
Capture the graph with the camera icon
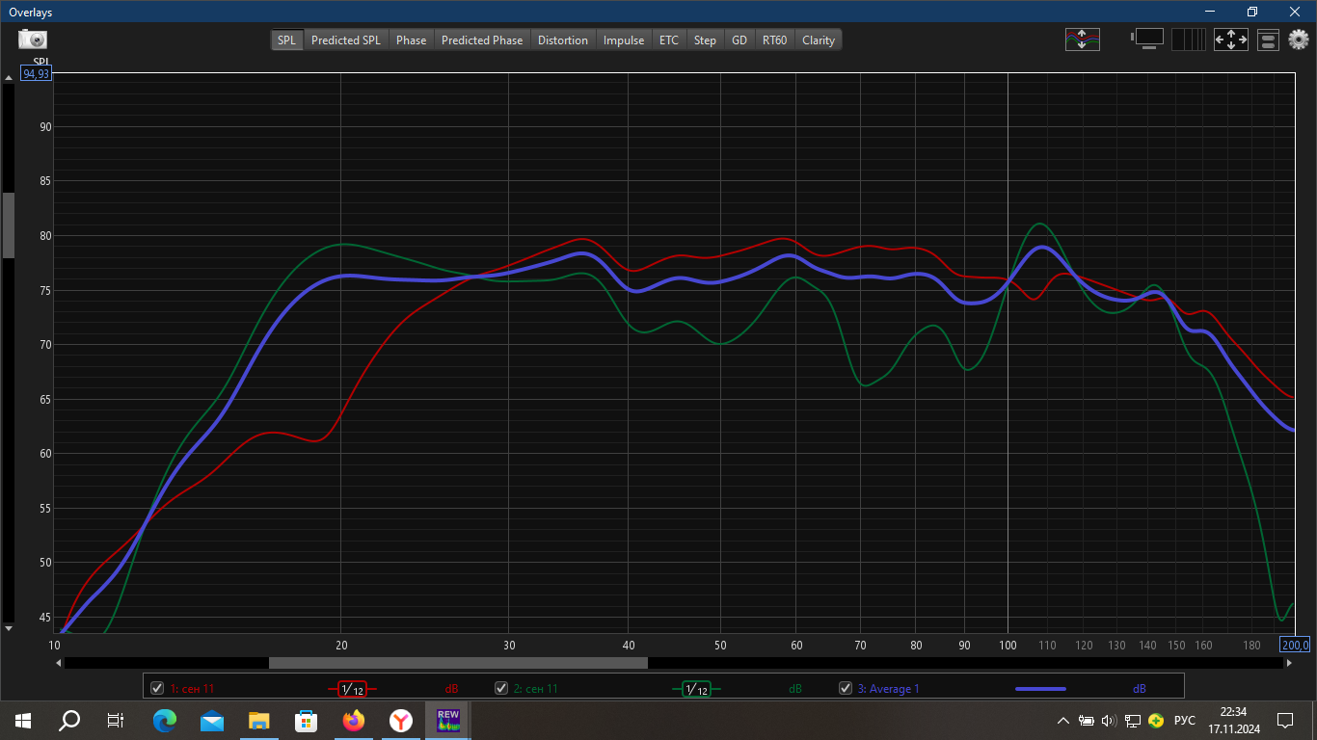[33, 40]
